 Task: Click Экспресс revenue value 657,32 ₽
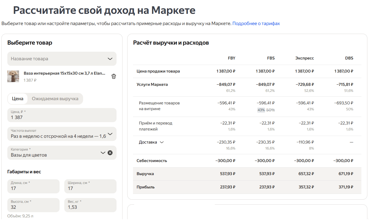click(x=306, y=174)
